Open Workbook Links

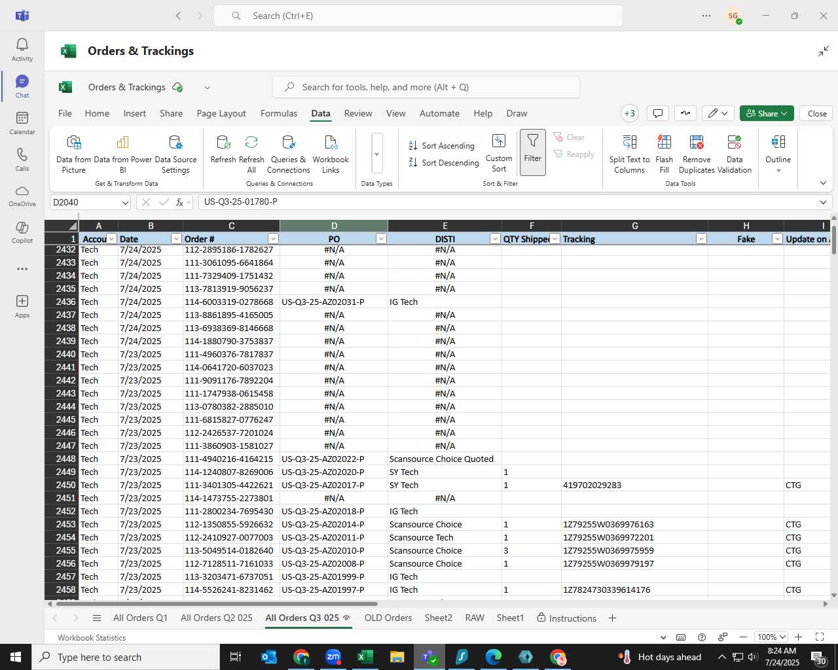[331, 154]
